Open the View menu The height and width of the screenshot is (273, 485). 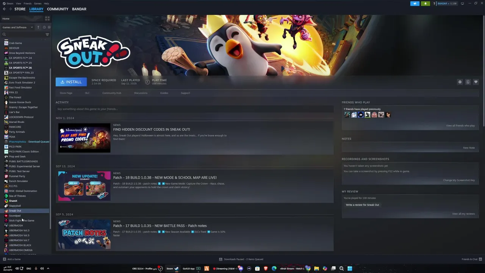[18, 3]
